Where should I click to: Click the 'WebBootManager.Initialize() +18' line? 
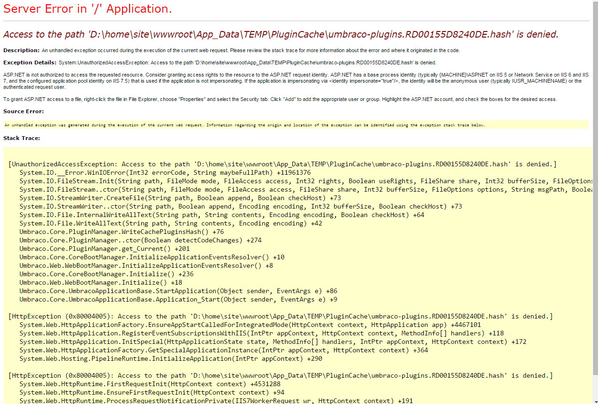click(x=100, y=282)
